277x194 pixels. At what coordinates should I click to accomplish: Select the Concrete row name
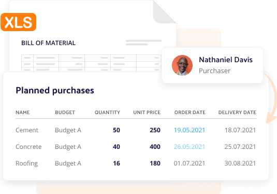(28, 147)
